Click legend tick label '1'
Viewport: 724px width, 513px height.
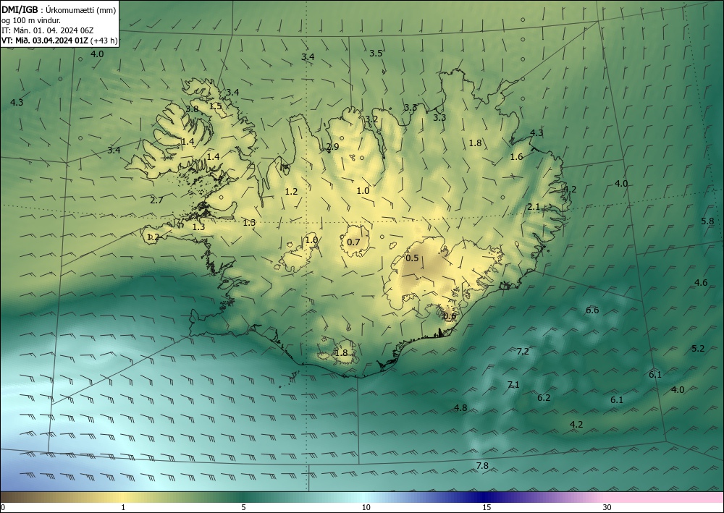(x=123, y=508)
